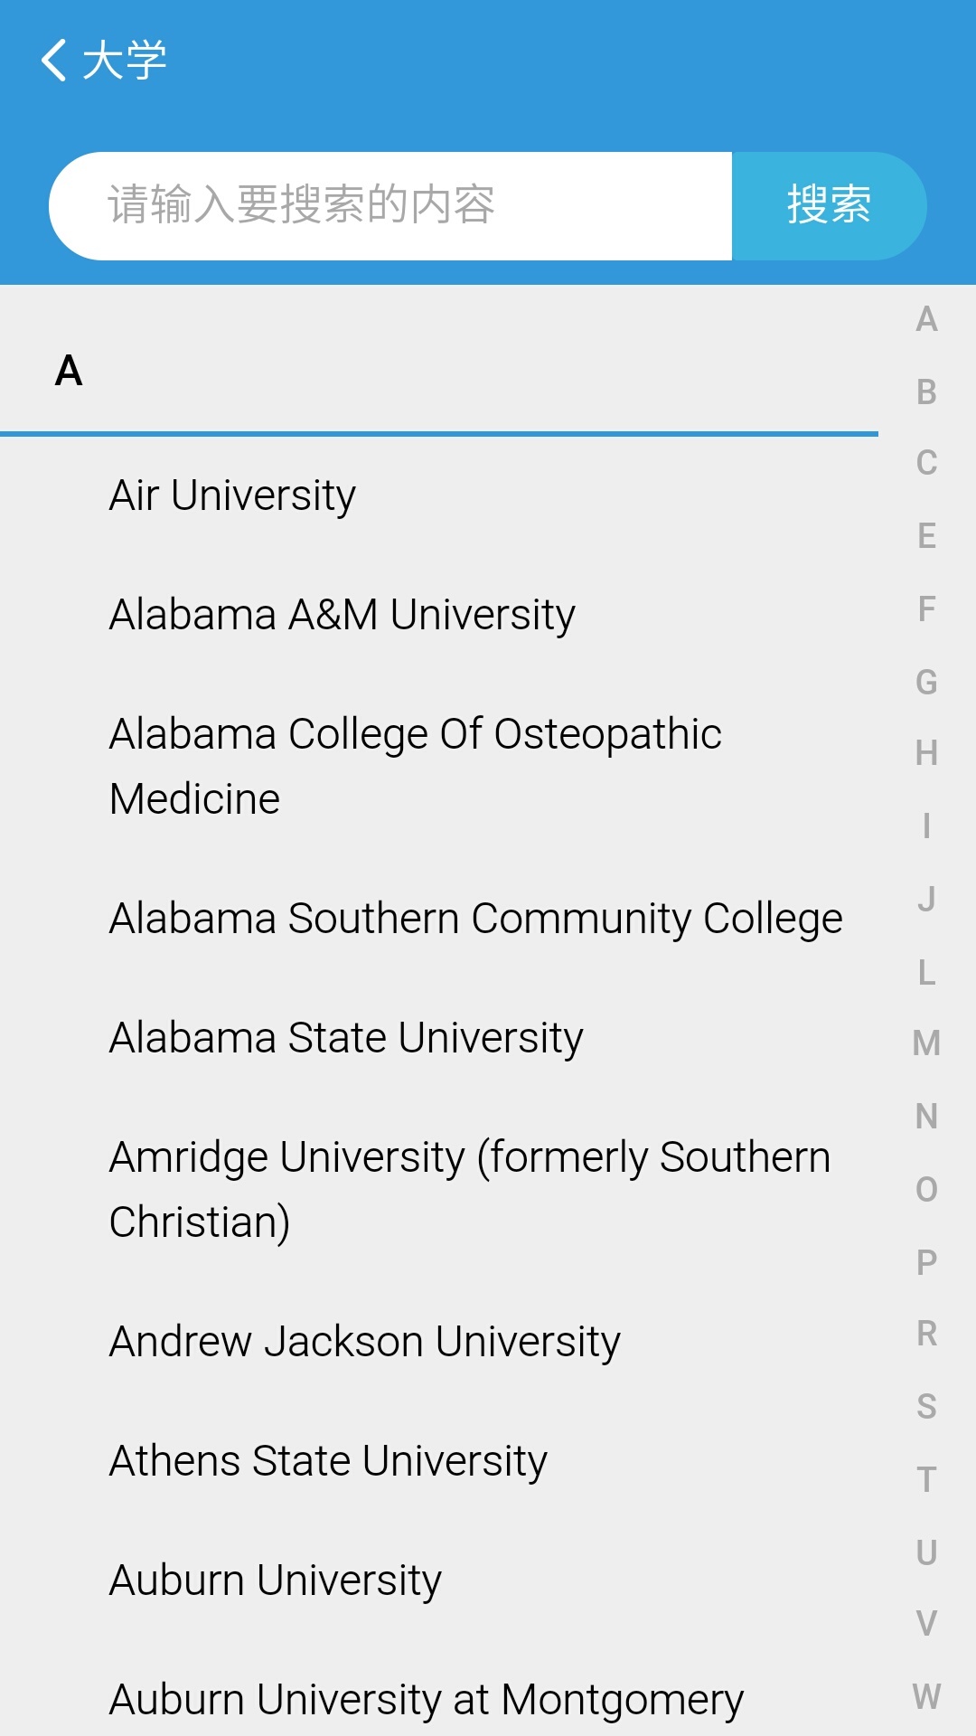Screen dimensions: 976x1736
Task: Jump to letter U in index
Action: click(926, 1552)
